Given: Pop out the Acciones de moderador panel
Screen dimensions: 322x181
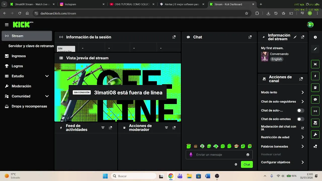Looking at the screenshot, I should [x=174, y=128].
